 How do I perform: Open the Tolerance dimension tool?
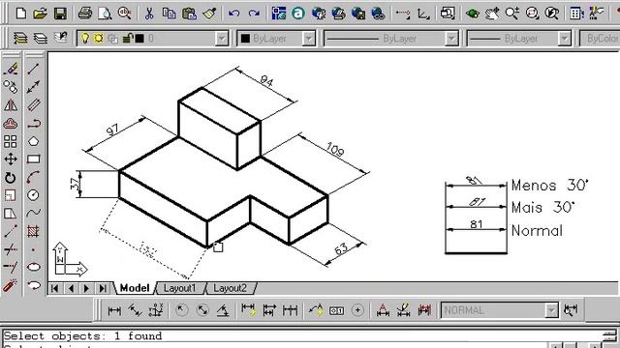point(336,311)
